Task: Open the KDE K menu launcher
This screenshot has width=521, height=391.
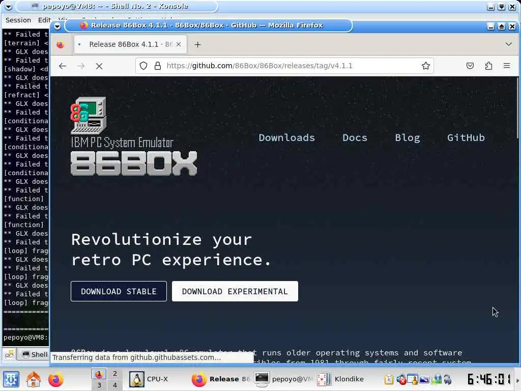Action: [11, 379]
